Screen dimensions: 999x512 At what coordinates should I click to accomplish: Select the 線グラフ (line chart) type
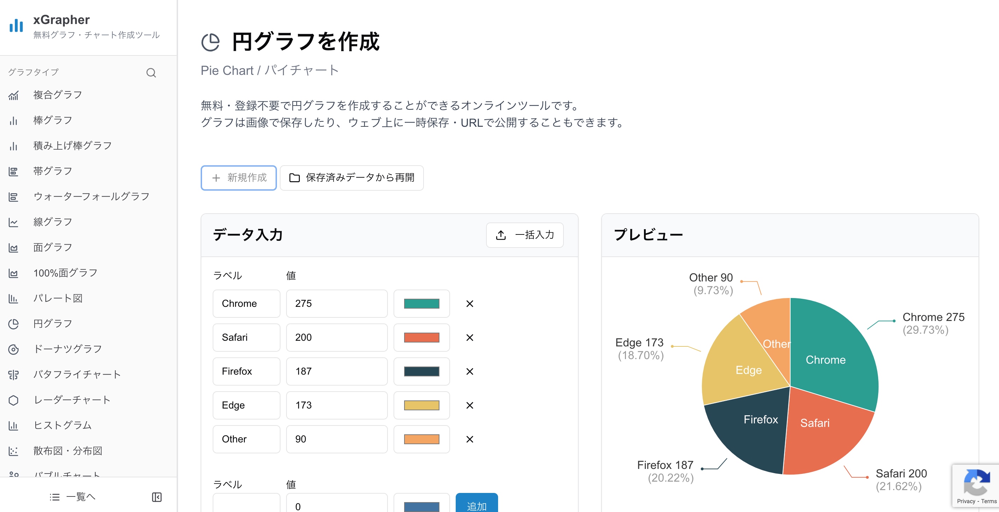tap(53, 222)
